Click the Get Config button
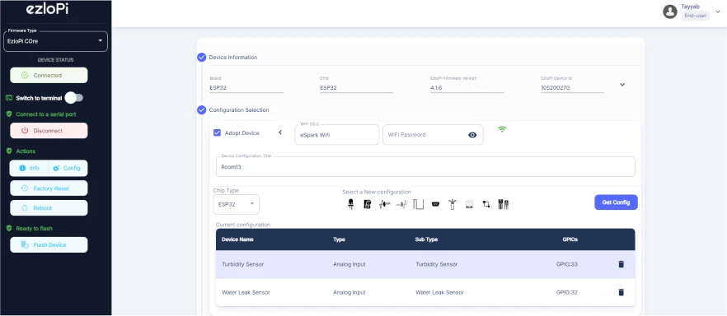Viewport: 727px width, 316px height. coord(616,202)
